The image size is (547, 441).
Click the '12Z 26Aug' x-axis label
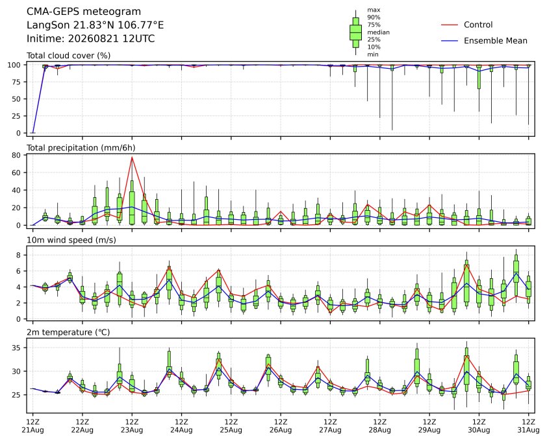point(281,426)
